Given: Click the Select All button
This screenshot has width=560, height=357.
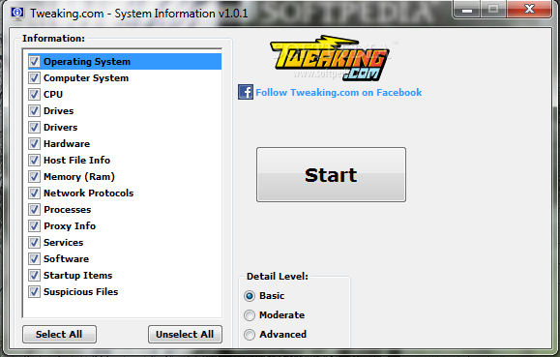Looking at the screenshot, I should tap(59, 334).
